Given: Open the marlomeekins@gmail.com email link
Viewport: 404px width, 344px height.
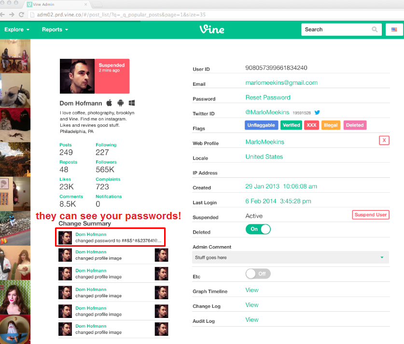Looking at the screenshot, I should 281,83.
